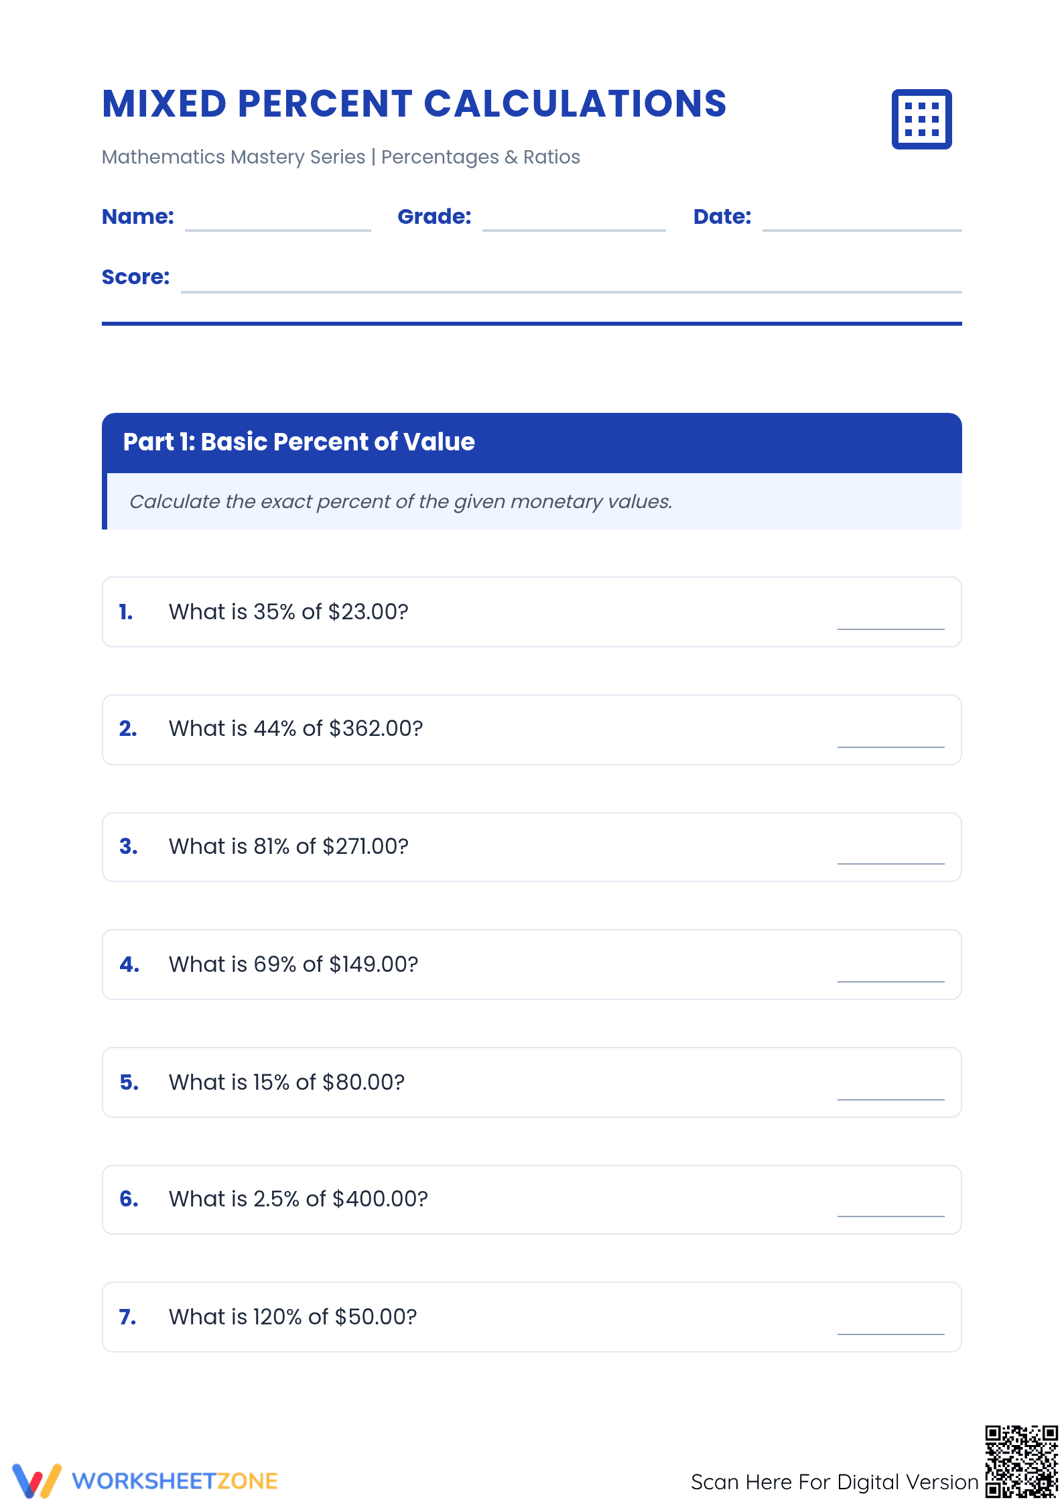1064x1504 pixels.
Task: Click the calculator grid icon
Action: pyautogui.click(x=921, y=119)
